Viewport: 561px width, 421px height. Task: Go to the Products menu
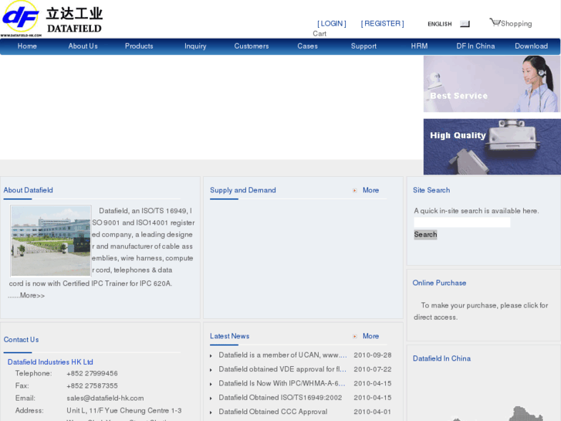[x=139, y=46]
